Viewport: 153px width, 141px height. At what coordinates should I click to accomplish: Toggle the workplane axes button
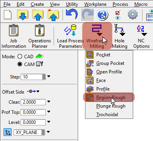(x=7, y=132)
